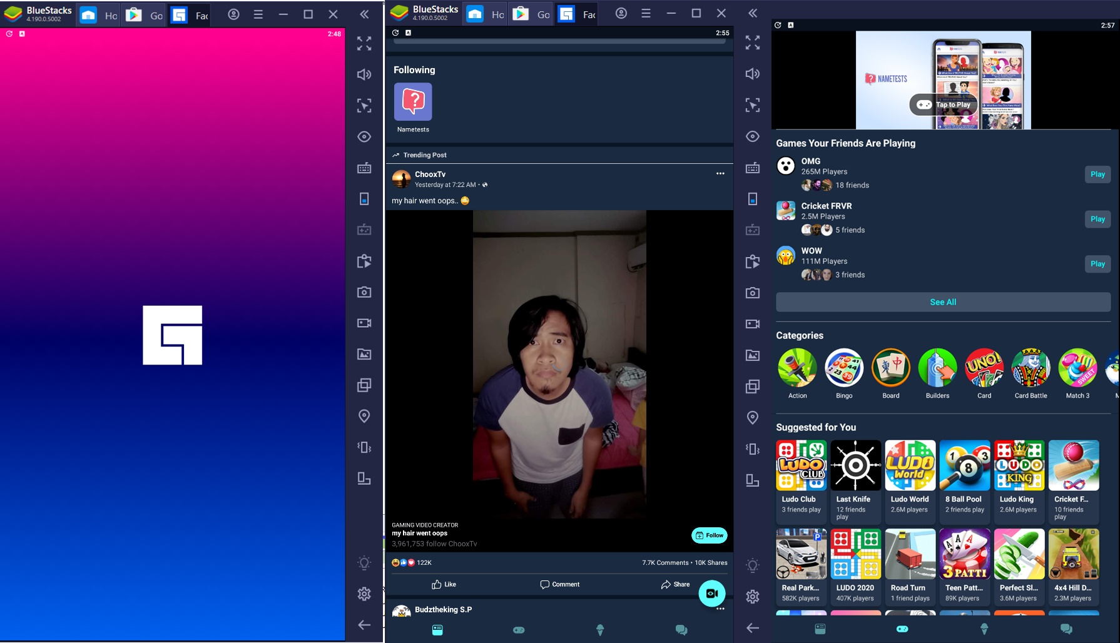Toggle fullscreen in middle window's sidebar
Viewport: 1120px width, 643px height.
pos(753,43)
